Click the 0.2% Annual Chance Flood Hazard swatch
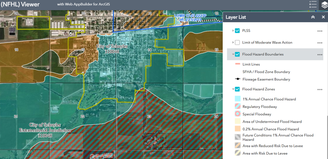 237,129
